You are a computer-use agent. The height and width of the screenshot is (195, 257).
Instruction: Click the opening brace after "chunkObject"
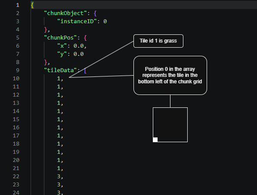(x=95, y=13)
